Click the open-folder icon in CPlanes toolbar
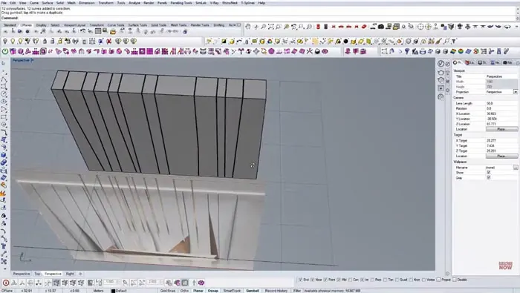This screenshot has width=520, height=293. [113, 32]
